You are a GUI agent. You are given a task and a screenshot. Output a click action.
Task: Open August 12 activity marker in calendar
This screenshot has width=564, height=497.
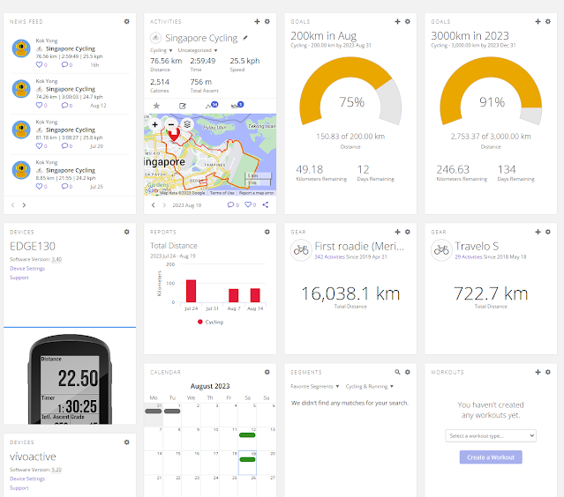pyautogui.click(x=247, y=435)
